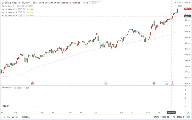Viewport: 192px width, 120px height.
Task: Click the pane collapse button near the price axis
Action: 181,6
